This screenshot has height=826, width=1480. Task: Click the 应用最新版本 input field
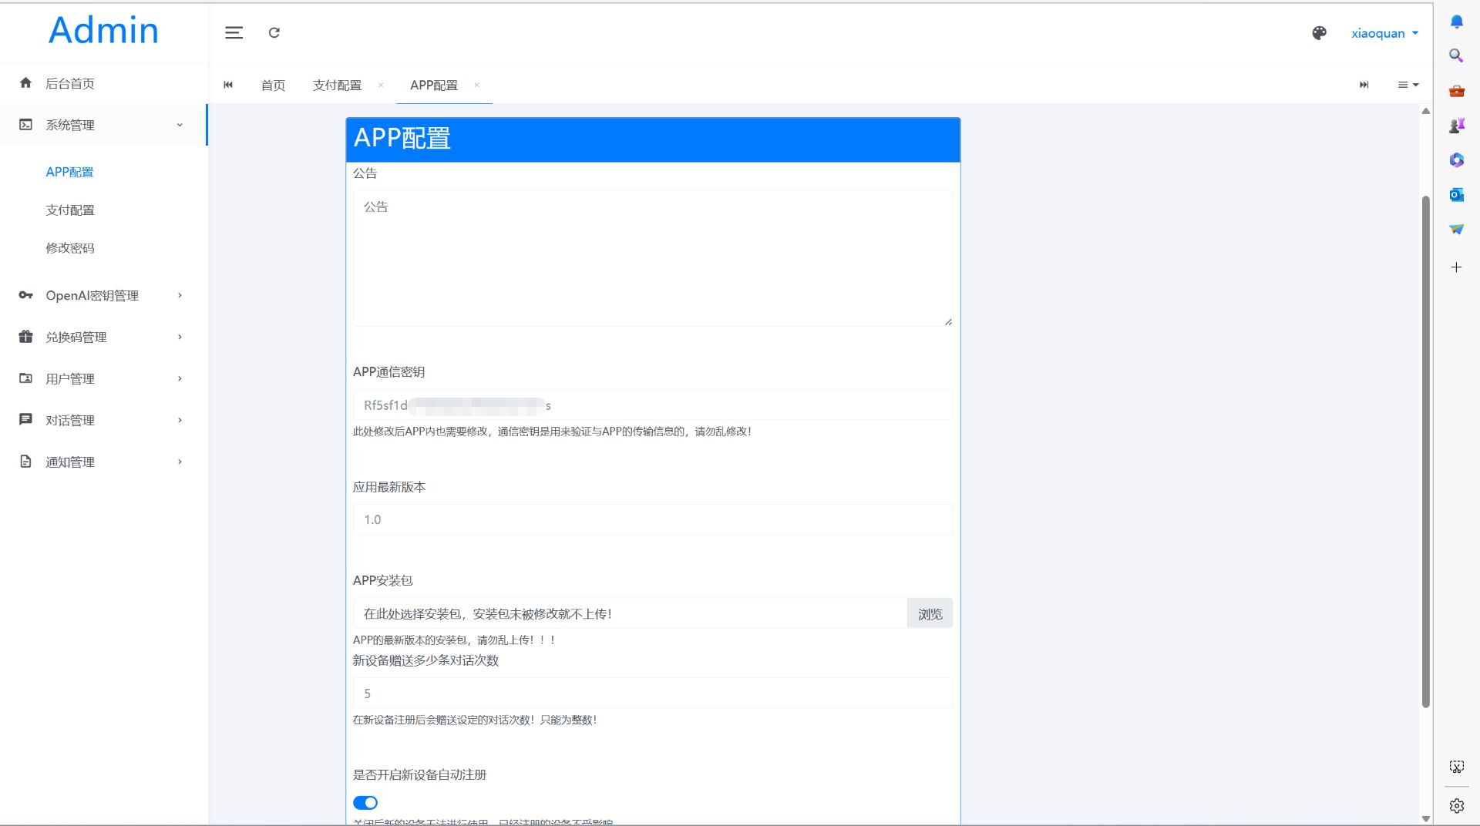tap(653, 519)
